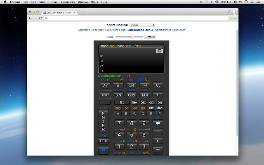Switch number base to dec

[x=143, y=102]
